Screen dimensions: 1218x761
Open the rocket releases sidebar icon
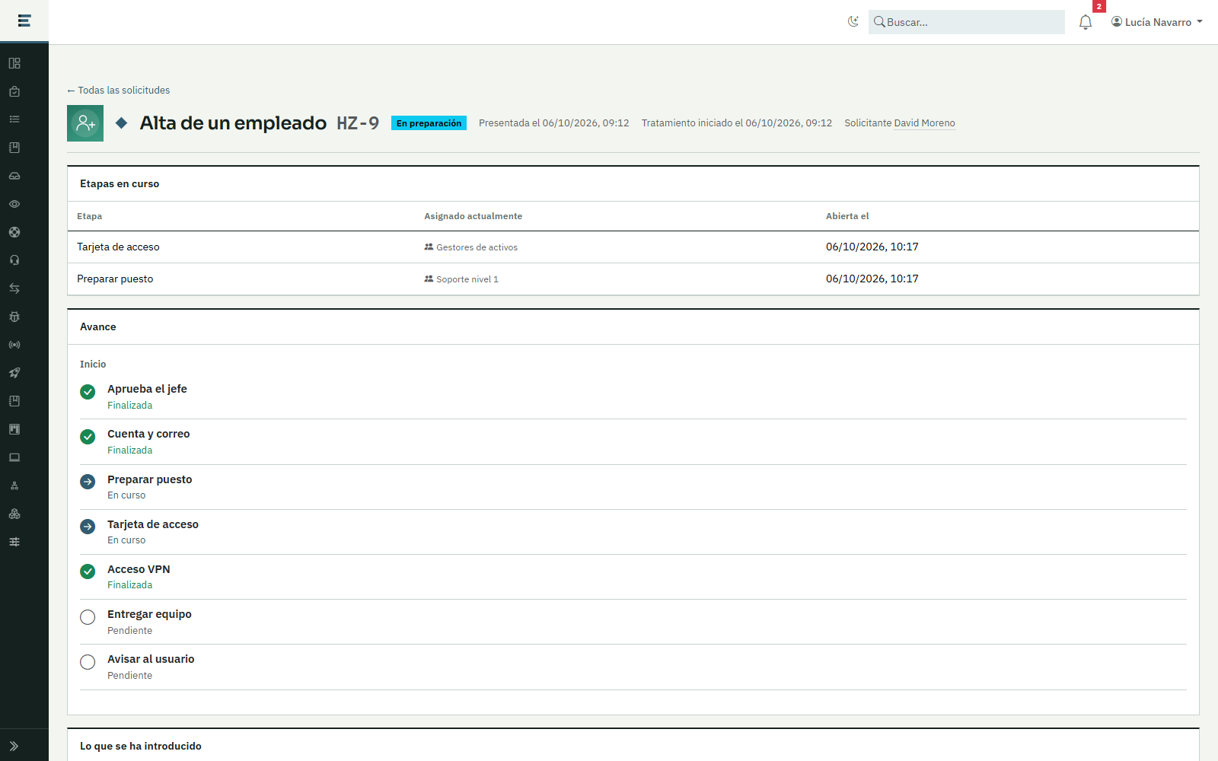point(14,373)
